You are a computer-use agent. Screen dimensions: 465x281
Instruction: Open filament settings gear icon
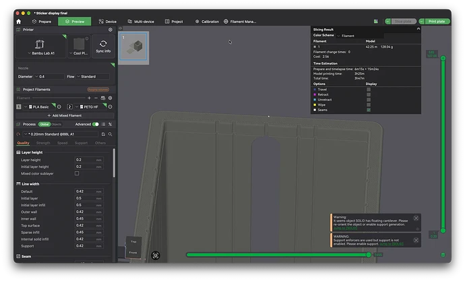point(110,98)
